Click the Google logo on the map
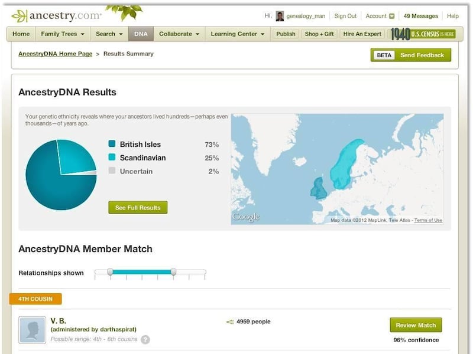This screenshot has height=354, width=473. 245,217
